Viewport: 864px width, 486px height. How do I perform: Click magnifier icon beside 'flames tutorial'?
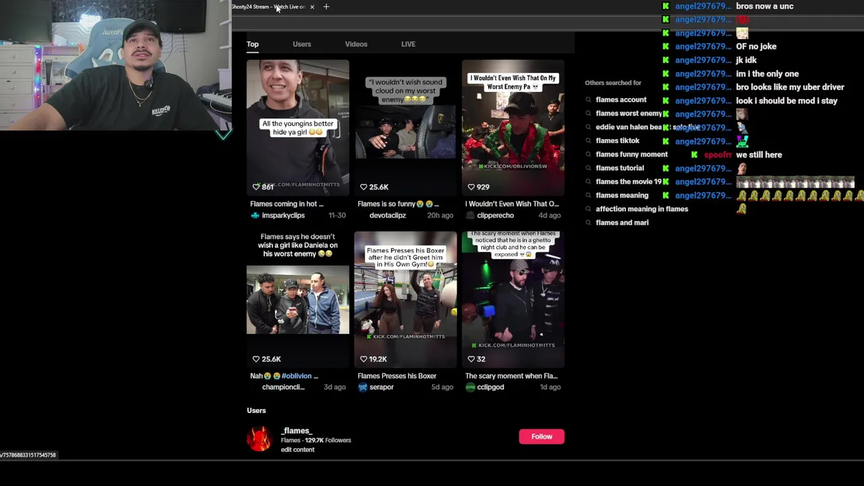coord(589,168)
